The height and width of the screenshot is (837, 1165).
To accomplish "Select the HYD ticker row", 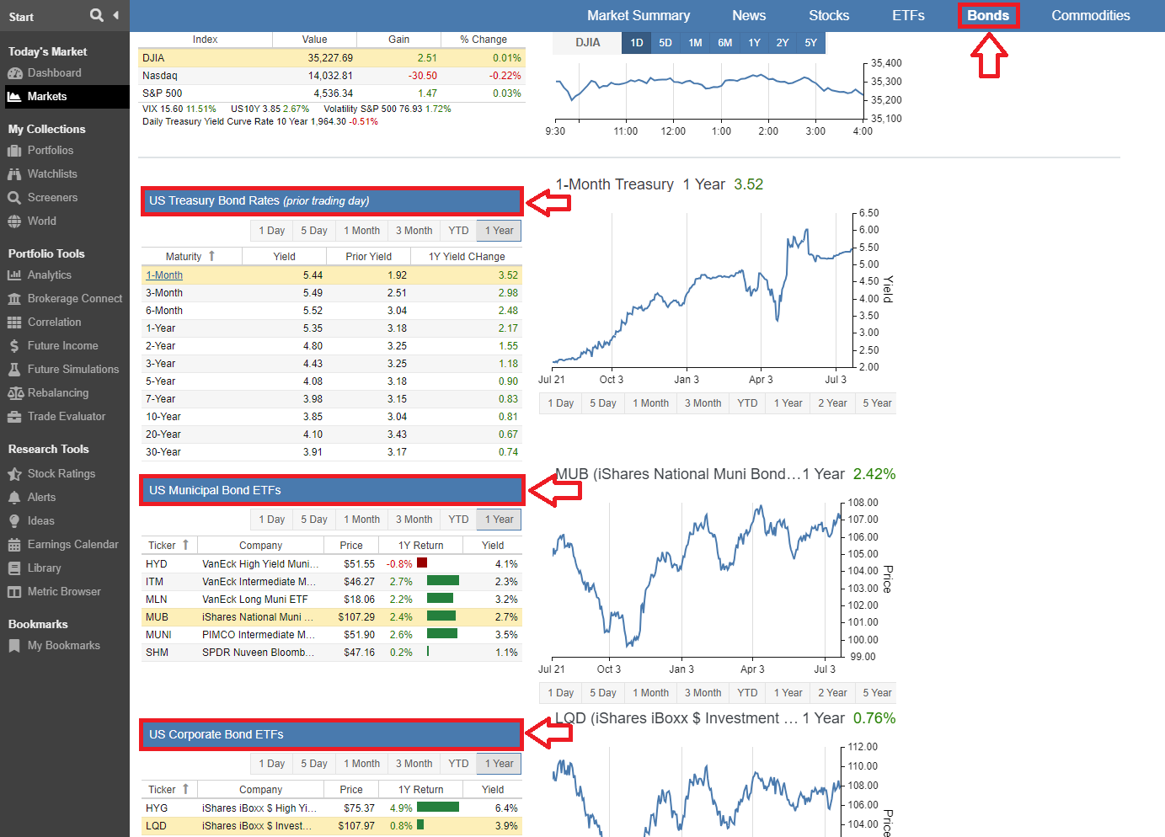I will [332, 564].
